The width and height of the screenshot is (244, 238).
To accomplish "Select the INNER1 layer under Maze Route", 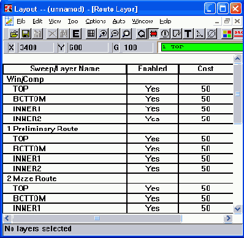I will (65, 209).
